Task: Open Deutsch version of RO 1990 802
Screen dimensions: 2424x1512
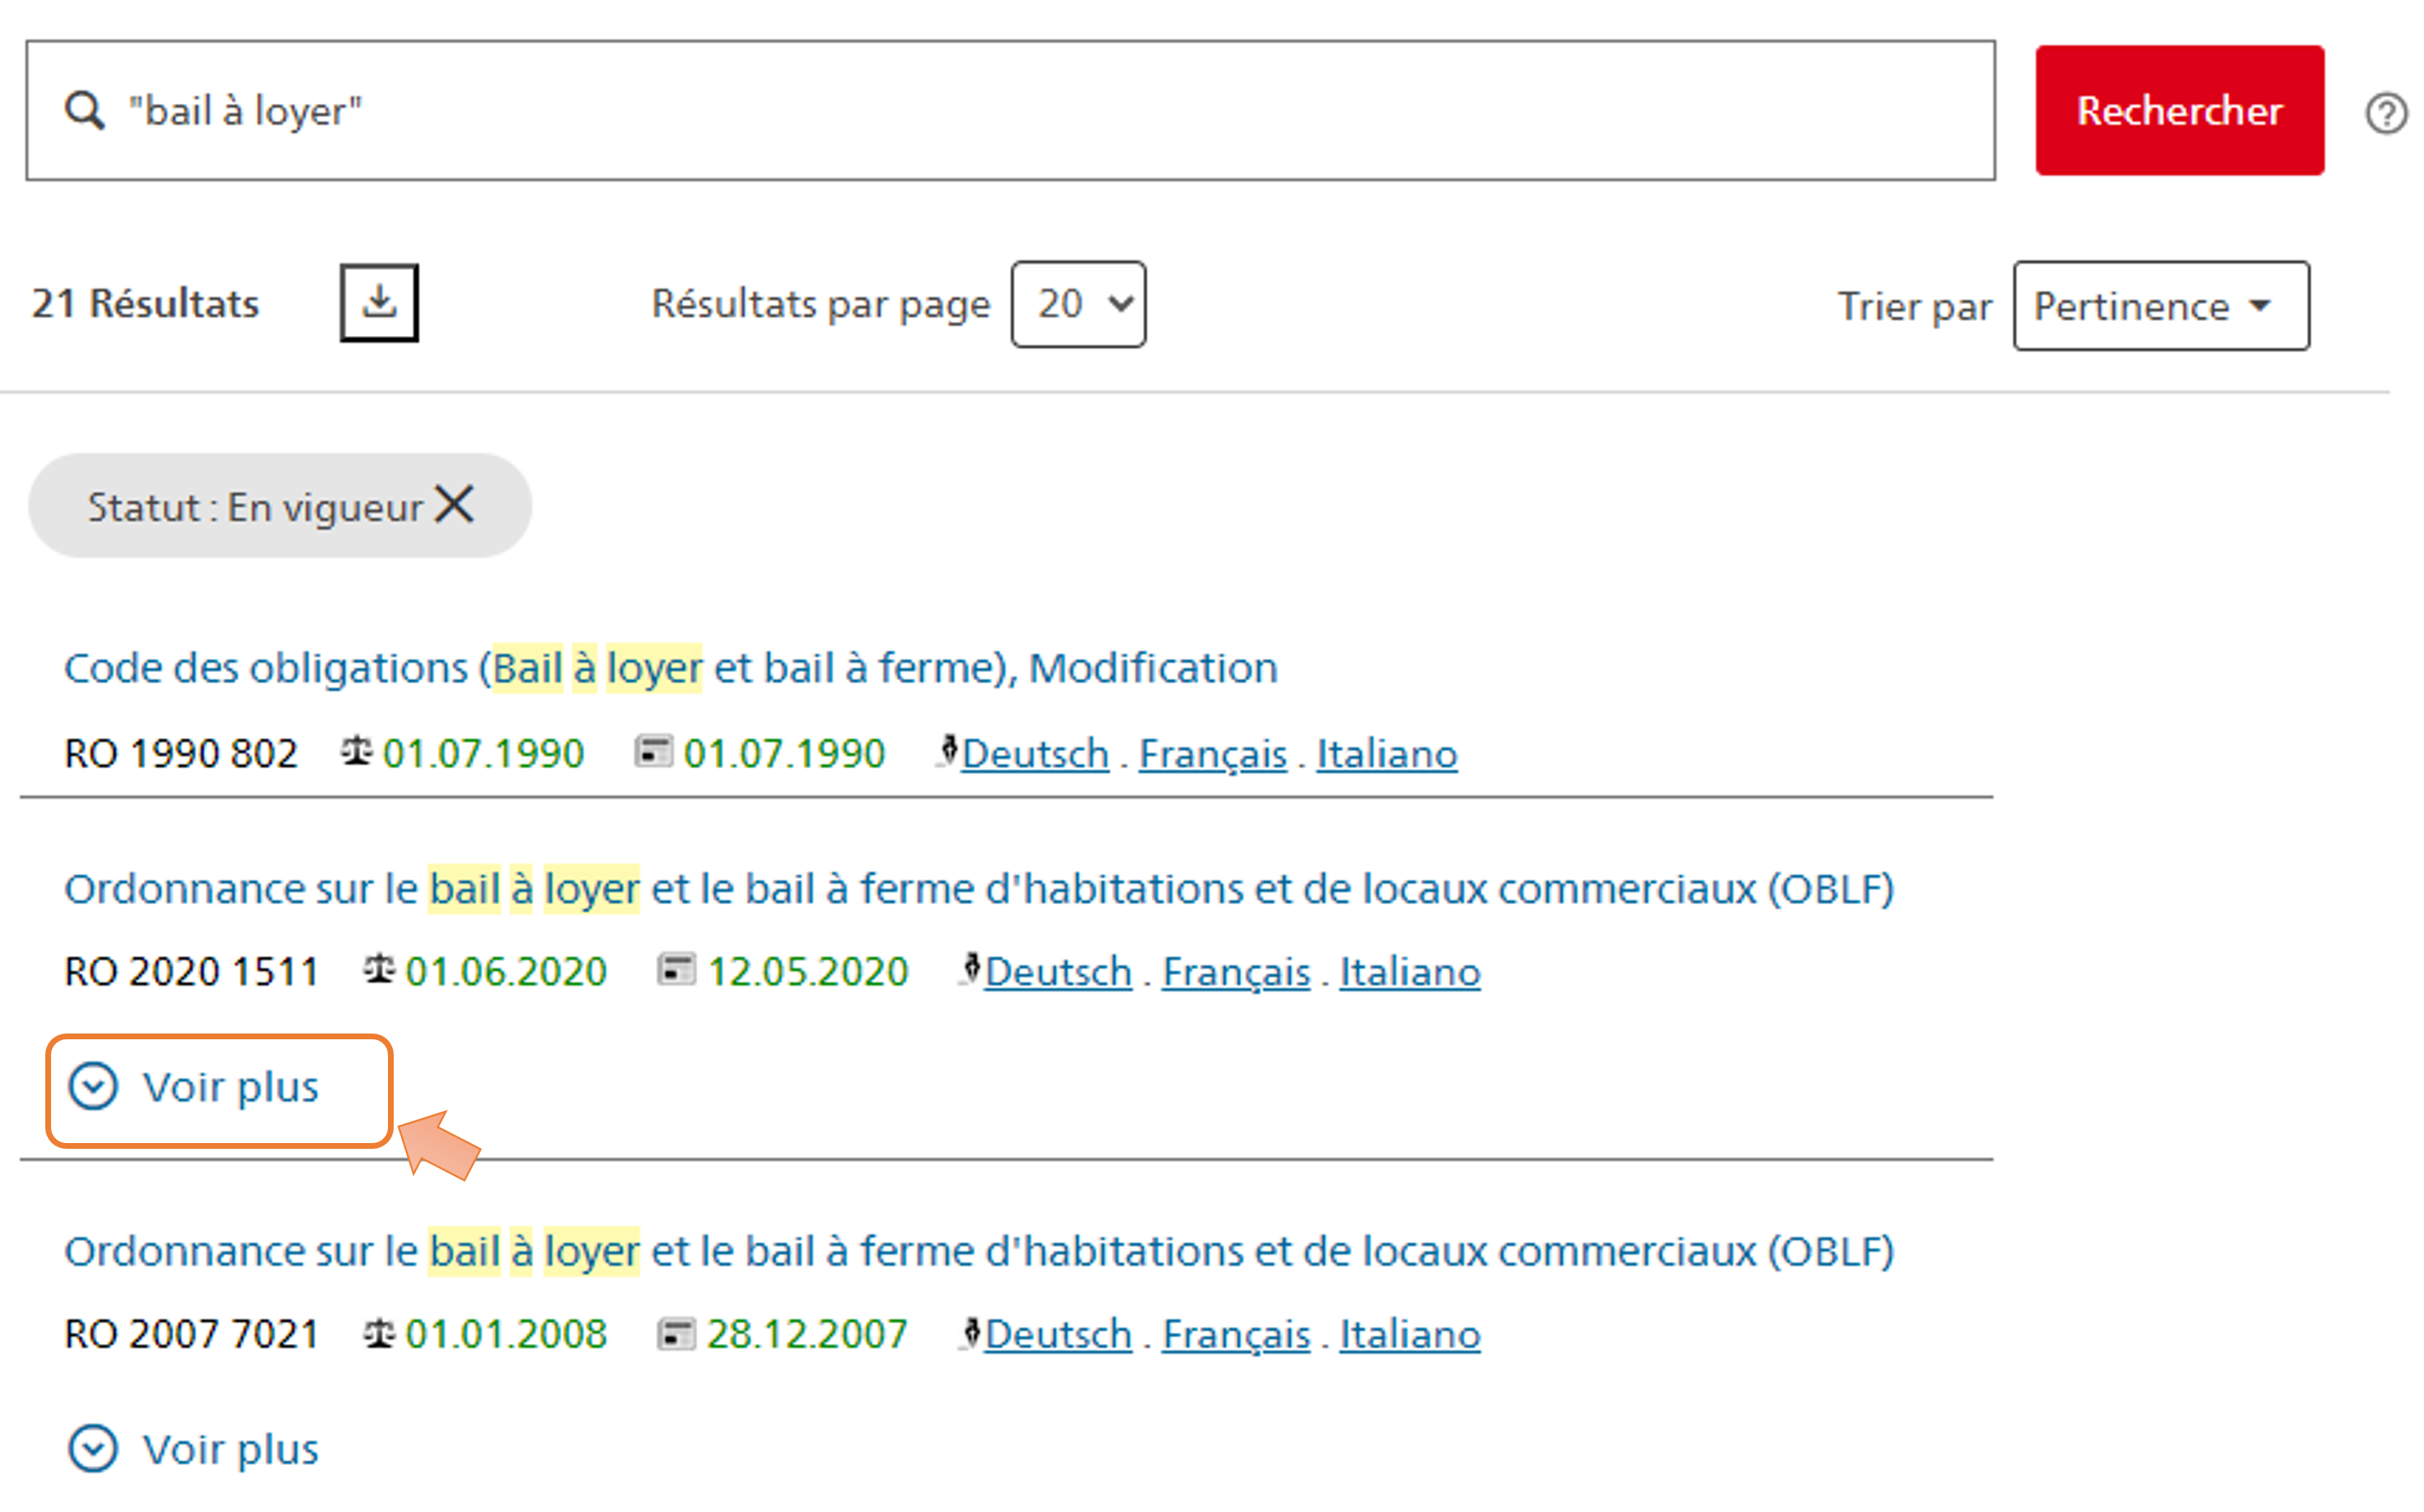Action: click(1035, 754)
